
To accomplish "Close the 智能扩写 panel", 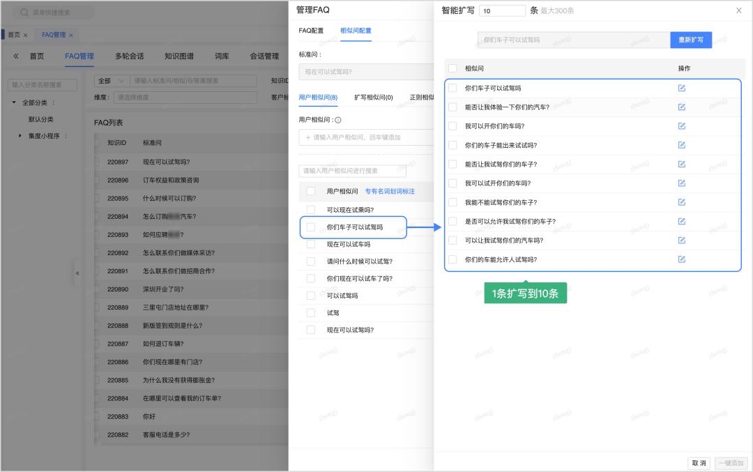I will click(738, 10).
